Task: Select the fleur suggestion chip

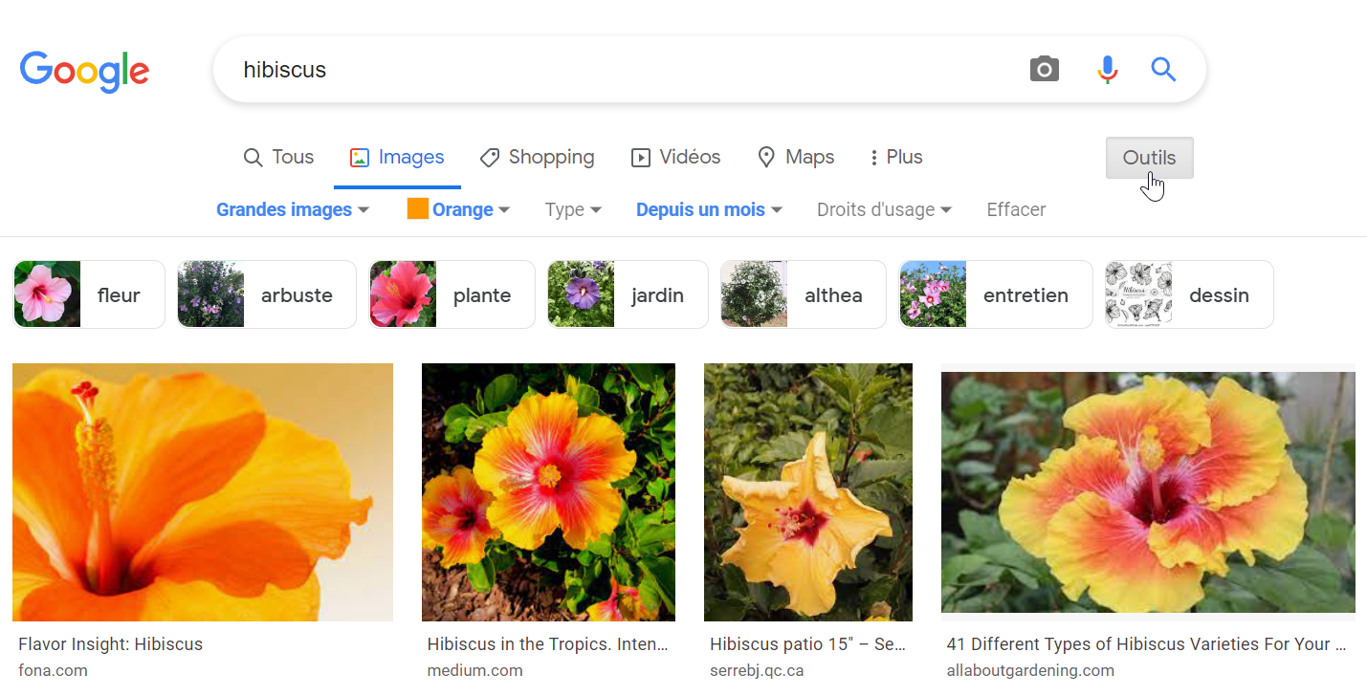Action: point(89,294)
